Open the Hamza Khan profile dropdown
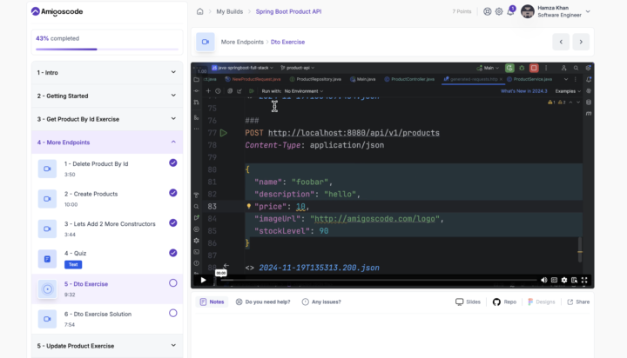 click(x=588, y=11)
